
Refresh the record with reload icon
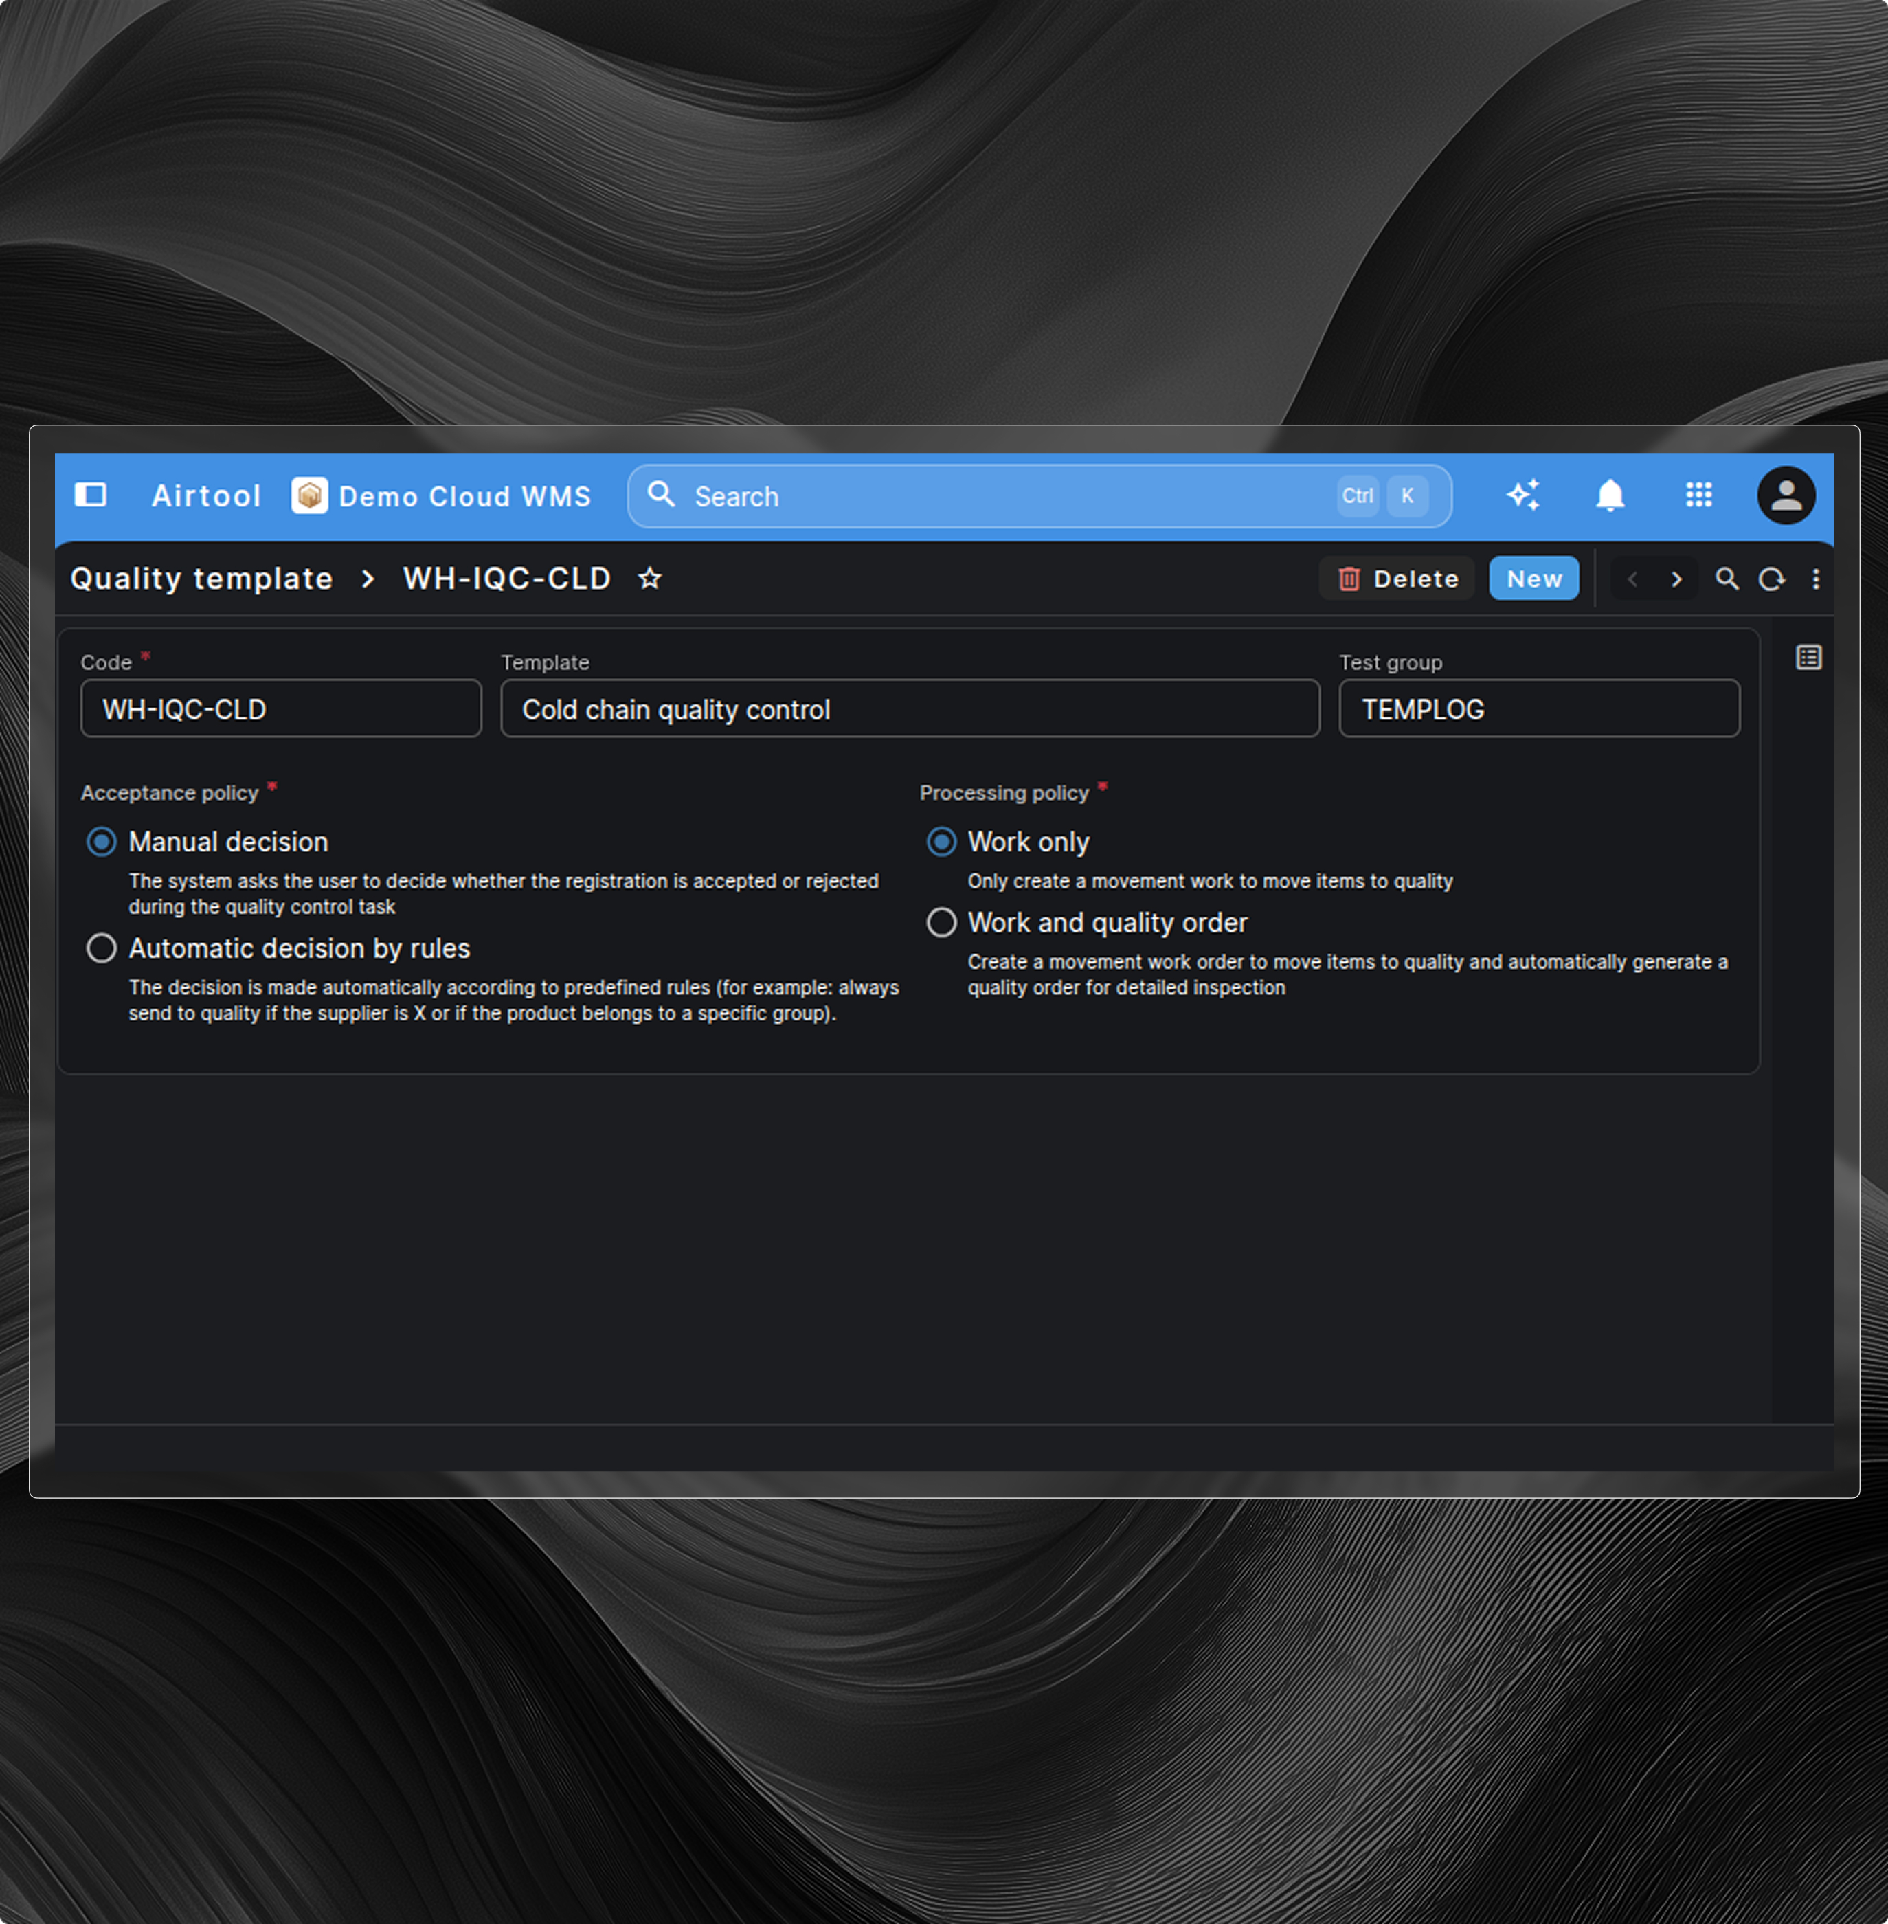click(x=1771, y=579)
